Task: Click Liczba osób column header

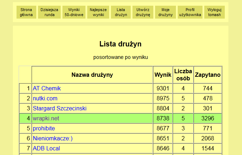Action: click(x=183, y=75)
